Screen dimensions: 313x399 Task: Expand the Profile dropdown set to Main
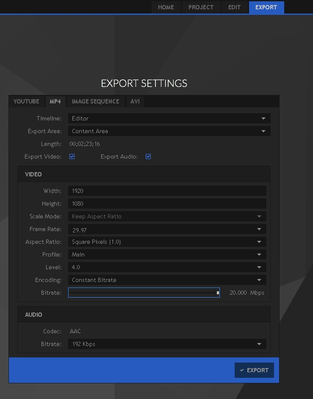(167, 254)
